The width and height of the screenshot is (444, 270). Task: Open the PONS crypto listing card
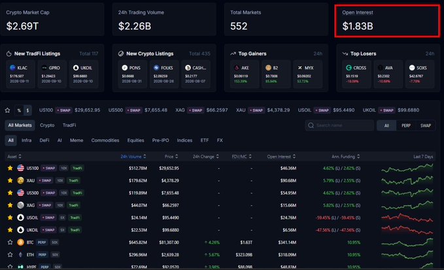(132, 74)
